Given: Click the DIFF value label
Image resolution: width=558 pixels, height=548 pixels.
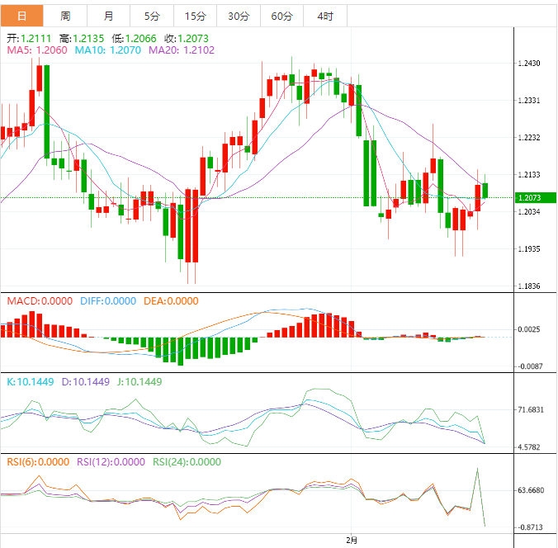Looking at the screenshot, I should 107,301.
